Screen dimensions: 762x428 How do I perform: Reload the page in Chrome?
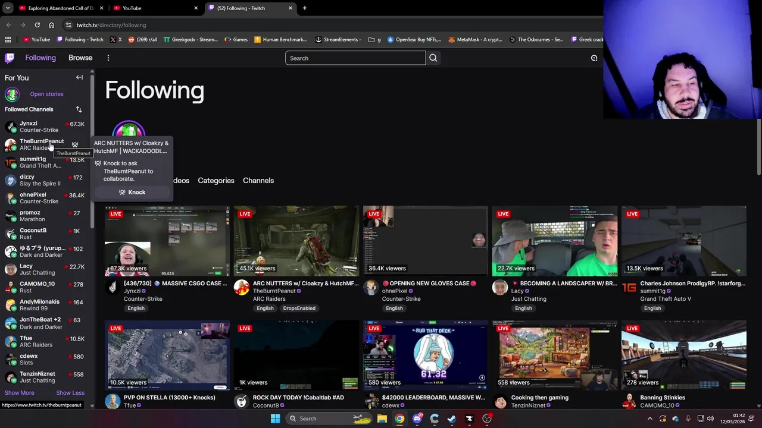(x=37, y=25)
